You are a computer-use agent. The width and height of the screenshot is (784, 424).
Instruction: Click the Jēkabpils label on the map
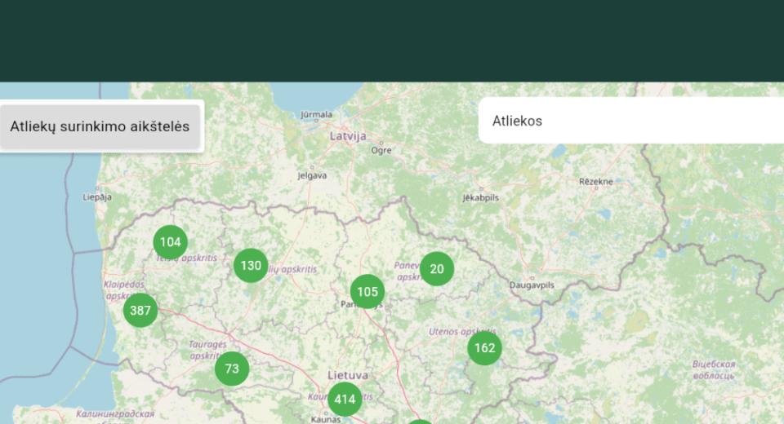480,198
